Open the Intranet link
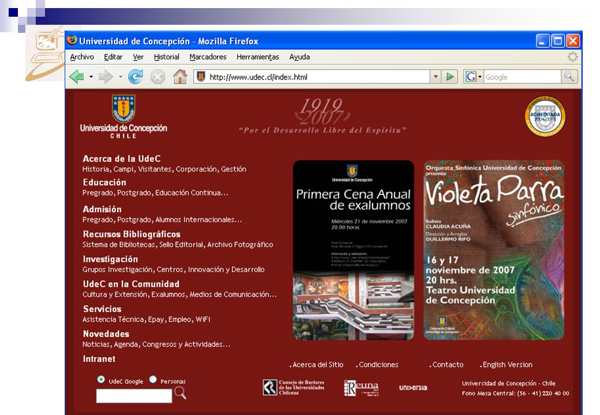 click(99, 359)
